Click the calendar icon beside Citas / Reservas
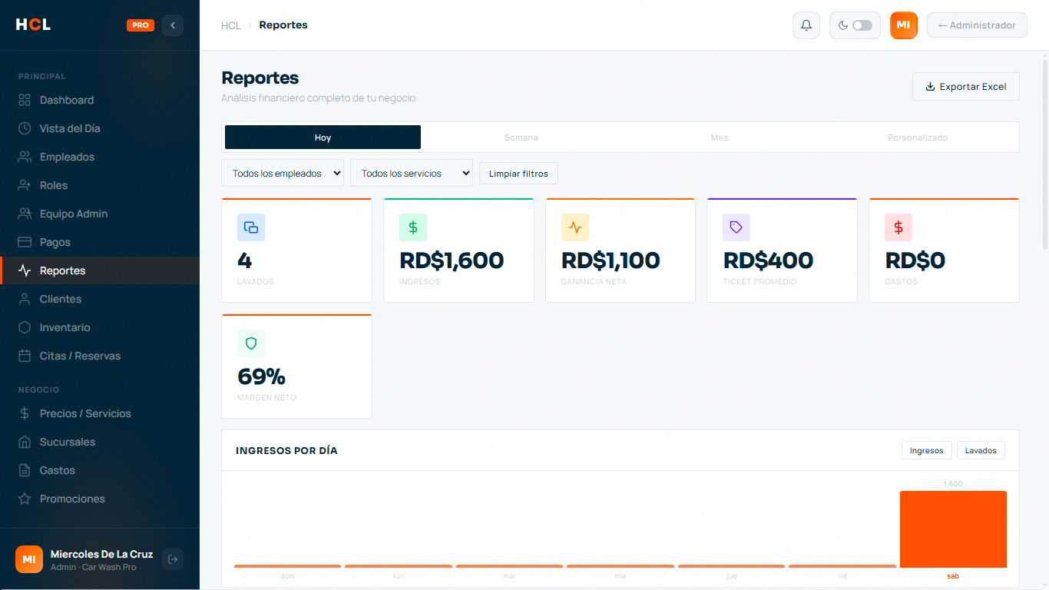 coord(25,356)
